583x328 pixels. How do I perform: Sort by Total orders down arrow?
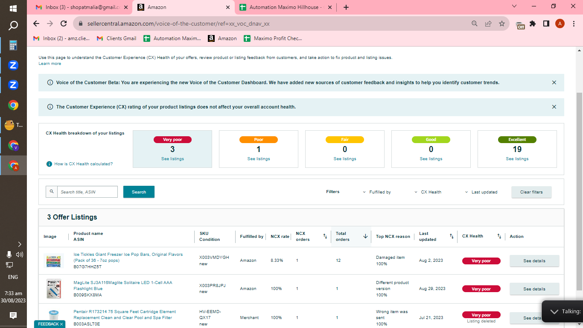click(365, 236)
